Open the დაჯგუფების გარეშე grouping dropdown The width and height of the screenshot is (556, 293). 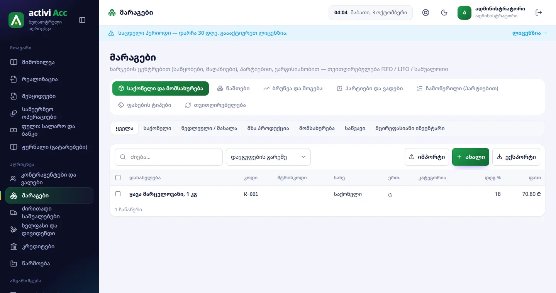[x=268, y=157]
